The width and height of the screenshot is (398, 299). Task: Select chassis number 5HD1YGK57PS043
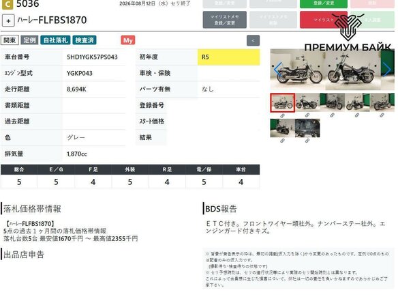(92, 57)
